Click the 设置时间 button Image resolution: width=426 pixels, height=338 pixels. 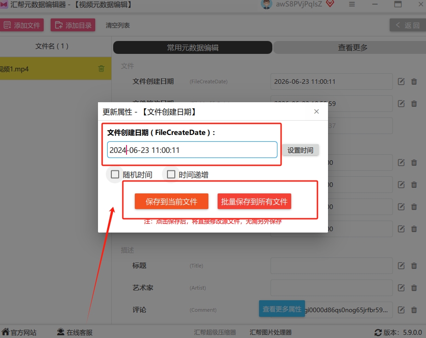tap(300, 150)
